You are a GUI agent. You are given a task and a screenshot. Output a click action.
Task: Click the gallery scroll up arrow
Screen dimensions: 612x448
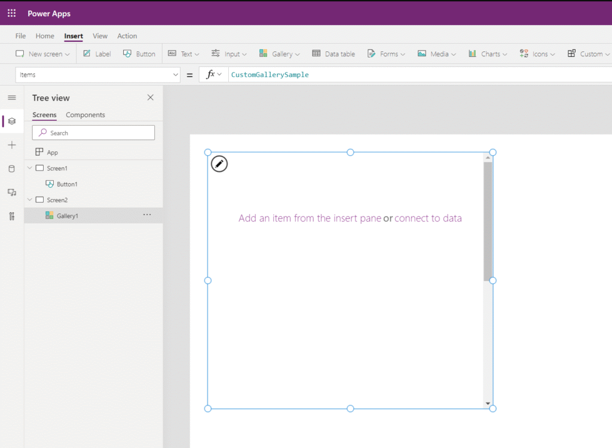coord(488,157)
